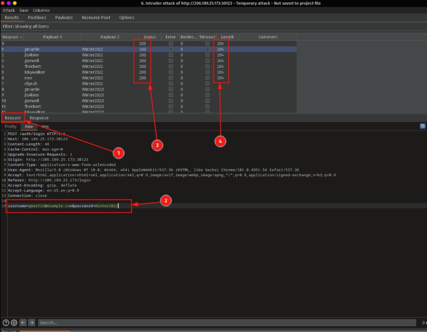427x332 pixels.
Task: Click the previous match back arrow
Action: click(23, 322)
